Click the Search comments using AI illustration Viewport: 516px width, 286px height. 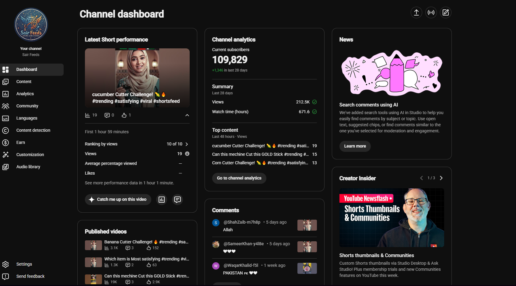pos(392,73)
